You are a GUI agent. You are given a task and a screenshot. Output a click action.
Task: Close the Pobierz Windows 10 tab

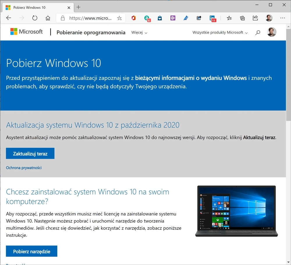69,8
